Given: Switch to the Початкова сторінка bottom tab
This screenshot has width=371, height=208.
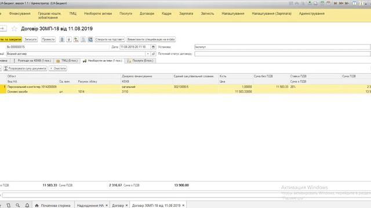Looking at the screenshot, I should (x=53, y=206).
